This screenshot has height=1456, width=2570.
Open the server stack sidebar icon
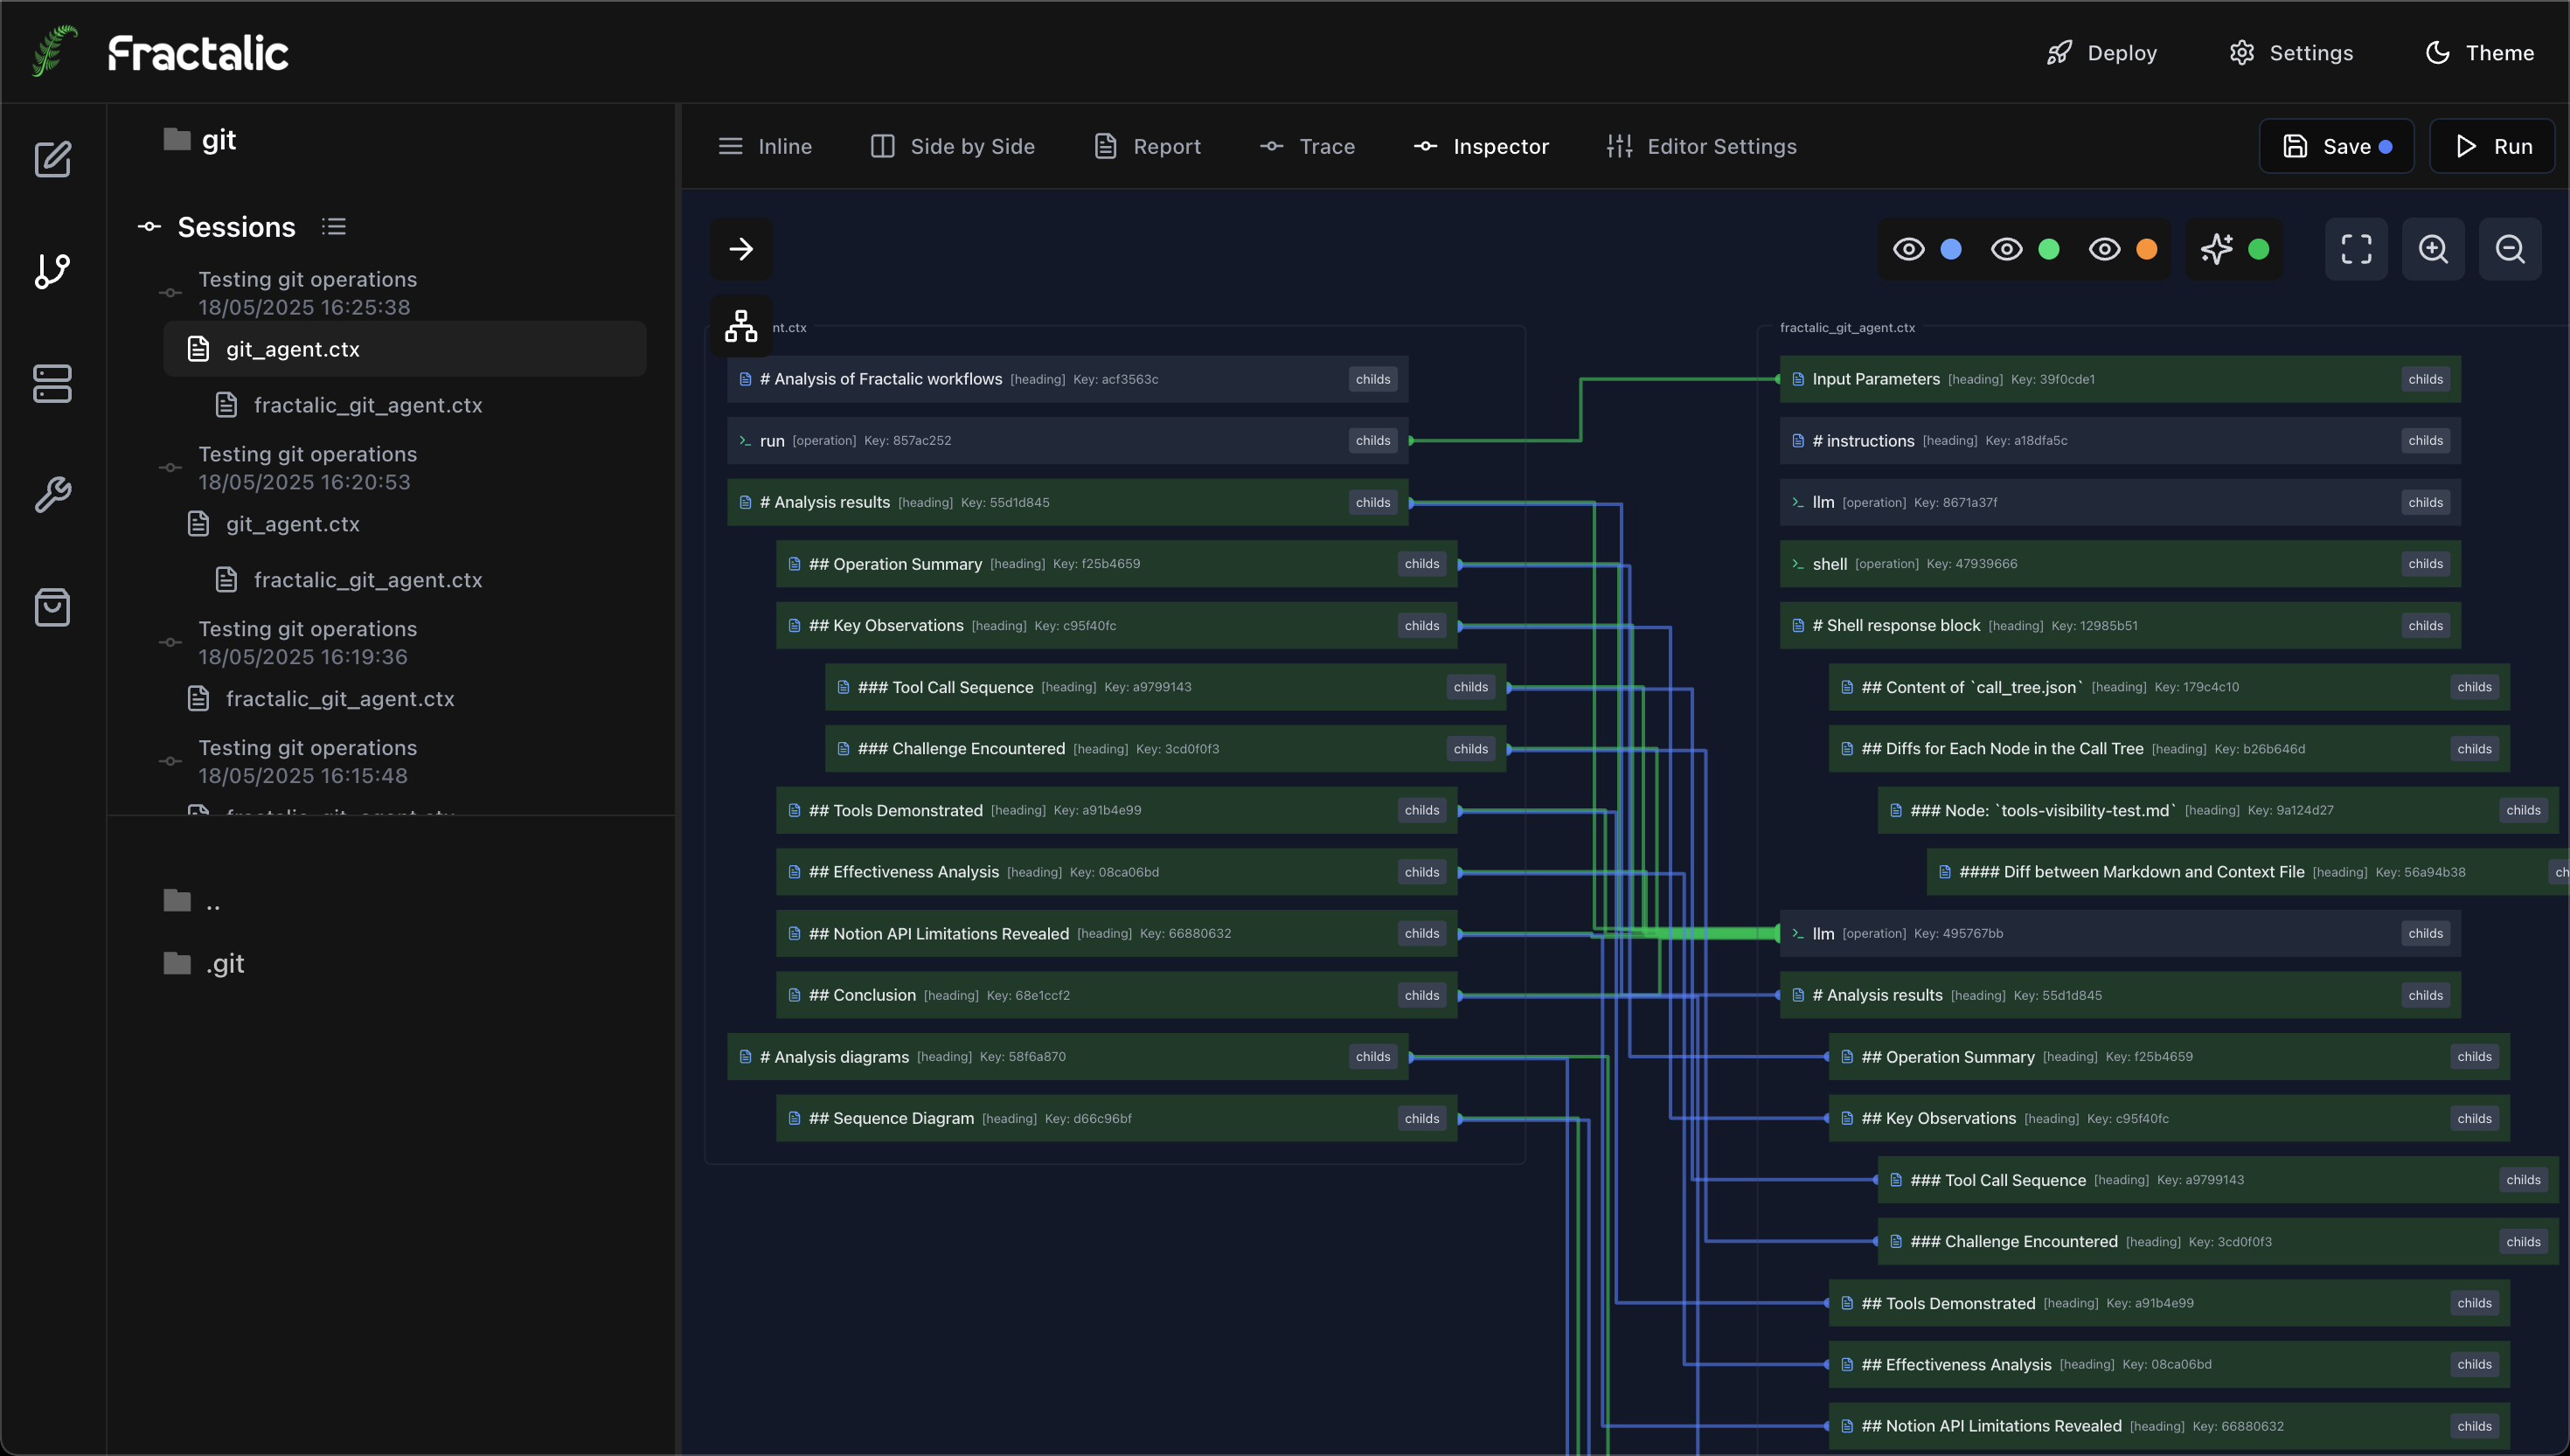[53, 383]
